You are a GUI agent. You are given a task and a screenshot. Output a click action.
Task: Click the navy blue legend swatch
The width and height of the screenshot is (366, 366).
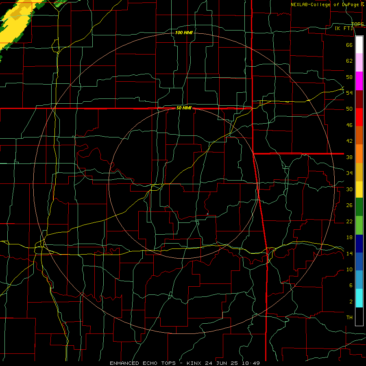point(359,244)
